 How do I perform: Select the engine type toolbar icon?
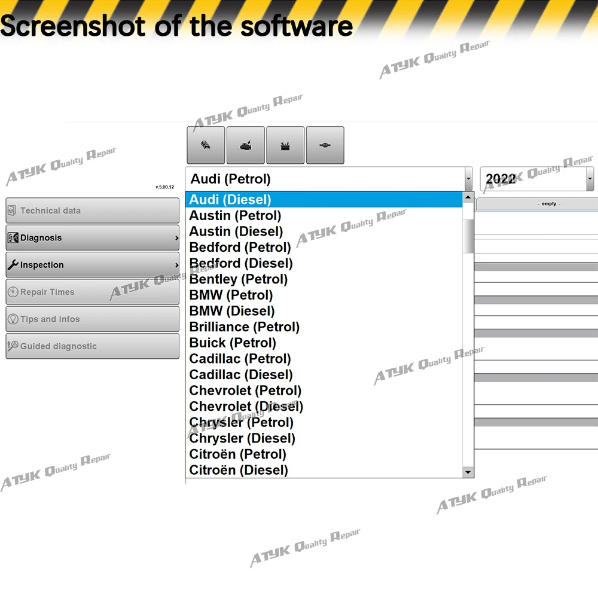pos(245,145)
